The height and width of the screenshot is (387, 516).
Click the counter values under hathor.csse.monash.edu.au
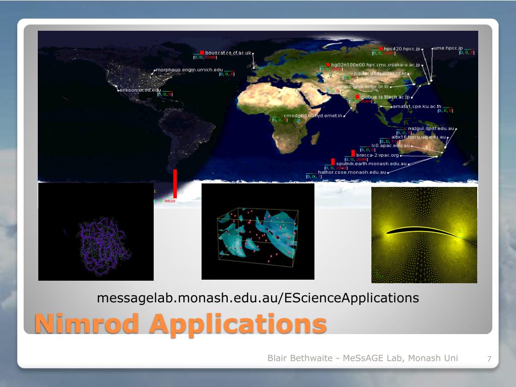click(313, 177)
